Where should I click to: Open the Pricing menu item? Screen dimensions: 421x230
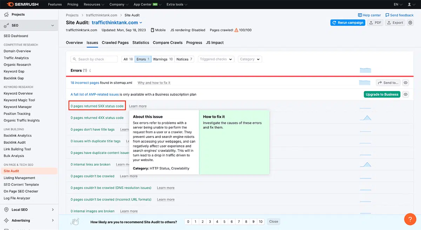(73, 5)
